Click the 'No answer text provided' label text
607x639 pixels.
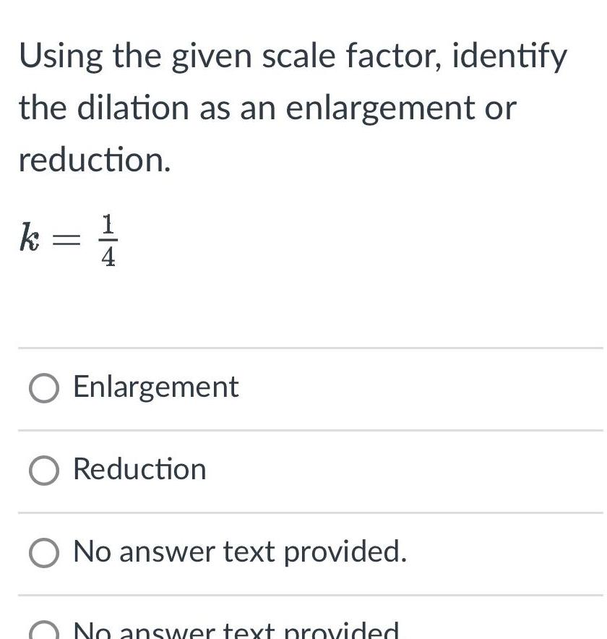pos(239,553)
